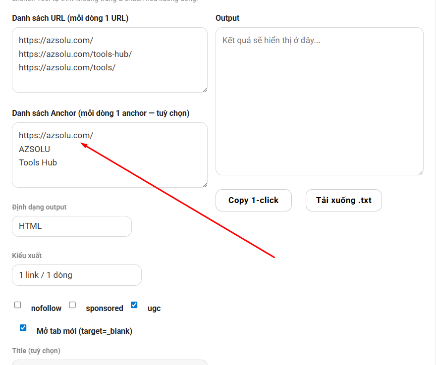436x365 pixels.
Task: Click the resize handle of Anchor list textarea
Action: [x=205, y=185]
